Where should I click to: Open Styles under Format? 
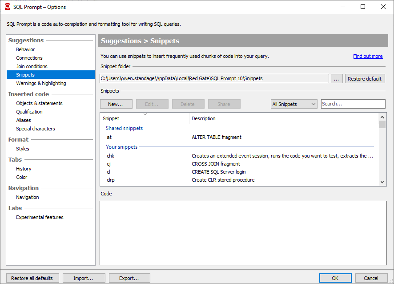[x=23, y=149]
